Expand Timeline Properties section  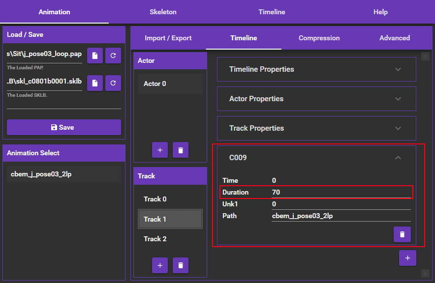(x=316, y=69)
